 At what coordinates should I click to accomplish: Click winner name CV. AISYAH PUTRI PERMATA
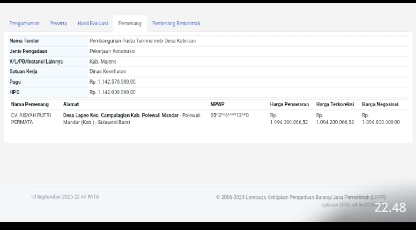point(30,119)
